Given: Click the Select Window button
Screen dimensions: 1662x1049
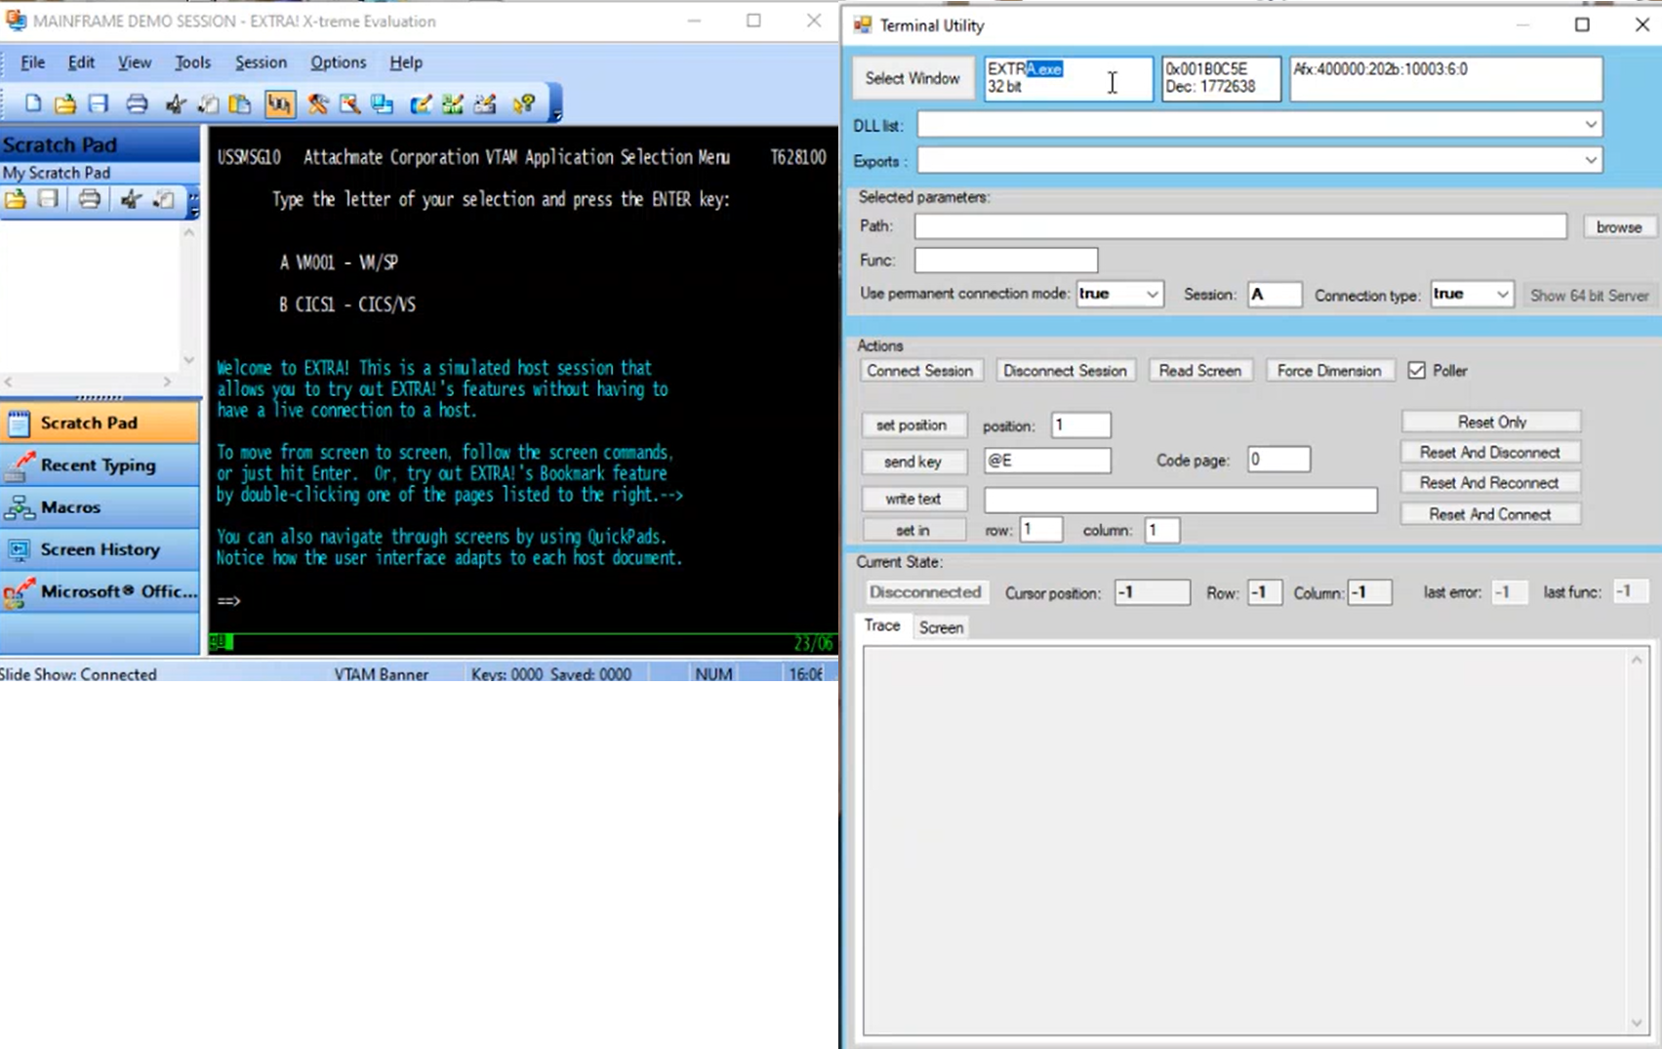Looking at the screenshot, I should pyautogui.click(x=912, y=78).
